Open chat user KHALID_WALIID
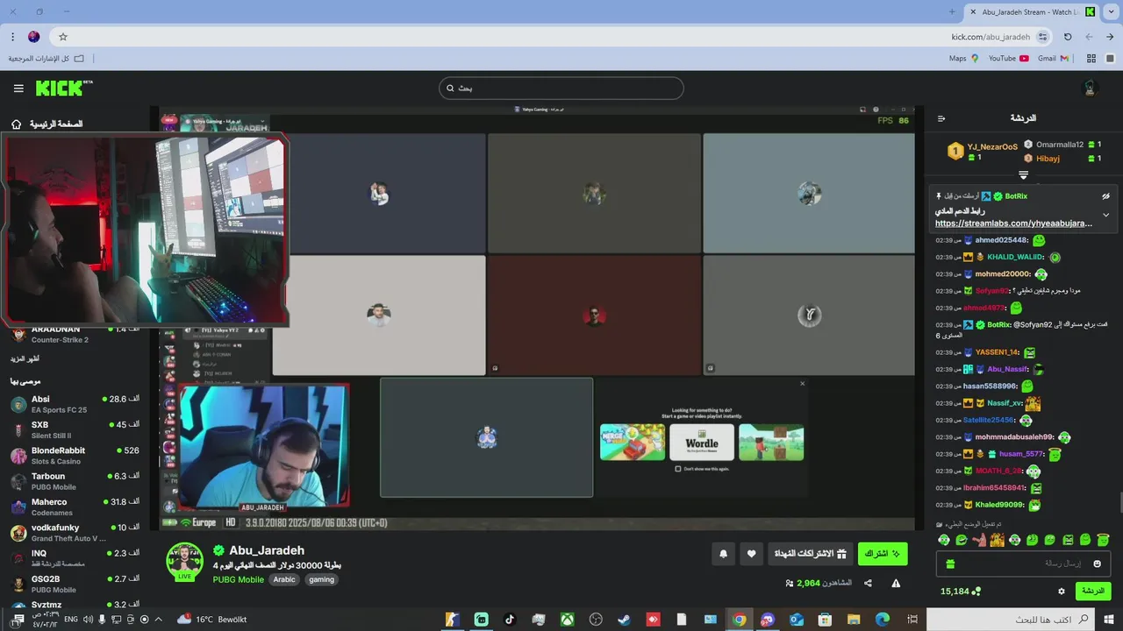 [x=1015, y=257]
